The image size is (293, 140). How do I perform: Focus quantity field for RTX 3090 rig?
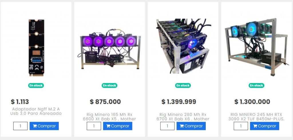pyautogui.click(x=241, y=126)
